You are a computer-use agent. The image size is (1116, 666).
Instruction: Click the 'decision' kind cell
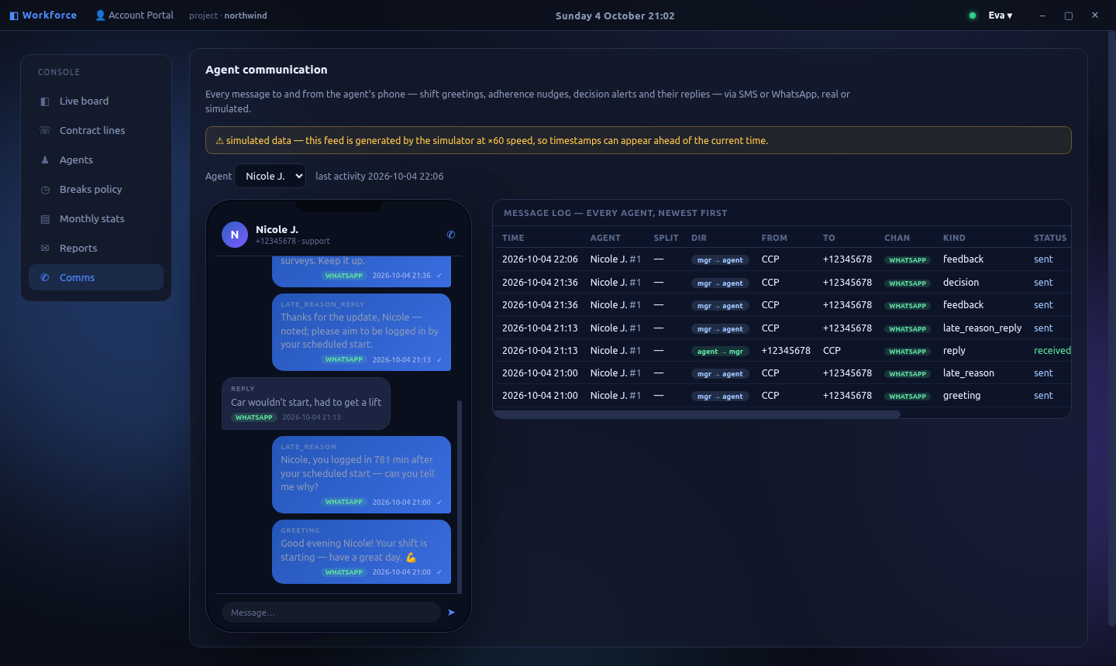[x=961, y=283]
